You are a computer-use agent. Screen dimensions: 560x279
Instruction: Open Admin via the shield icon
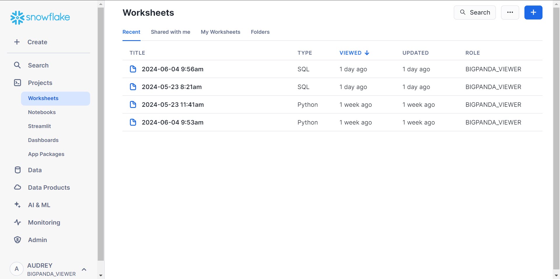click(17, 240)
